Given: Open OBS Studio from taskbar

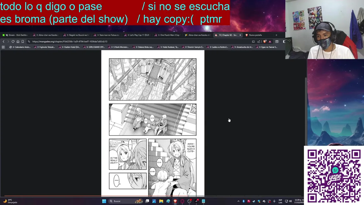Looking at the screenshot, I should point(189,201).
